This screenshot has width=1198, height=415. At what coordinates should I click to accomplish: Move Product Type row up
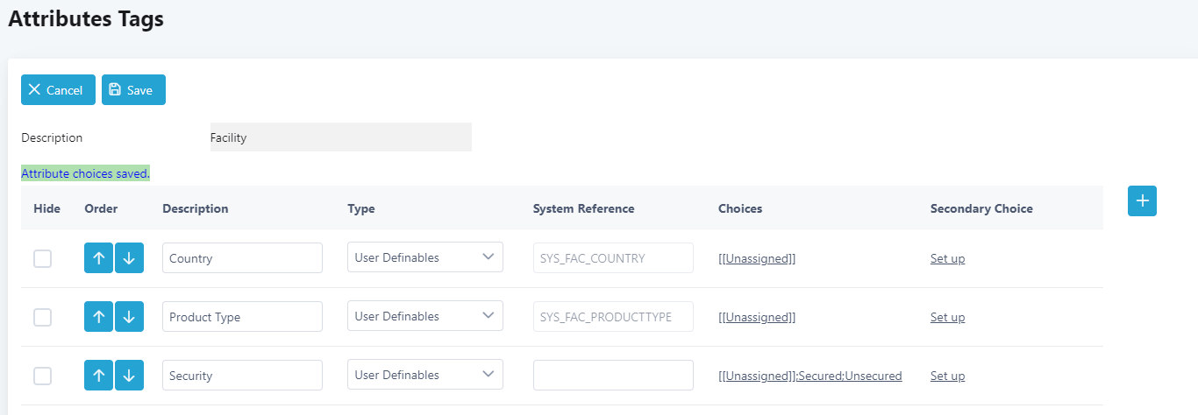click(99, 317)
